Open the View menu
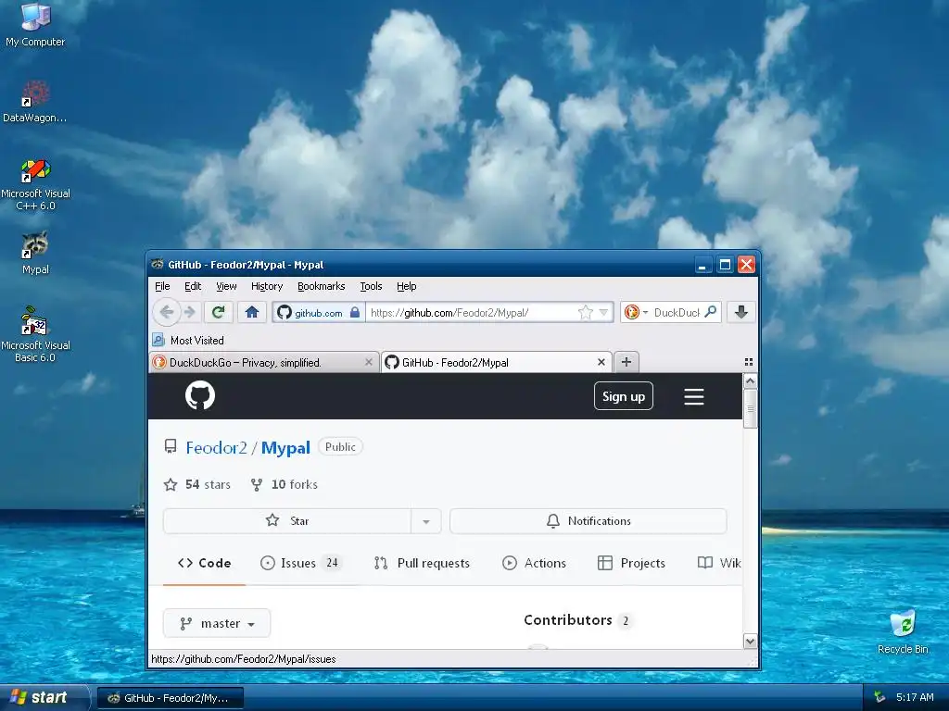 (226, 286)
